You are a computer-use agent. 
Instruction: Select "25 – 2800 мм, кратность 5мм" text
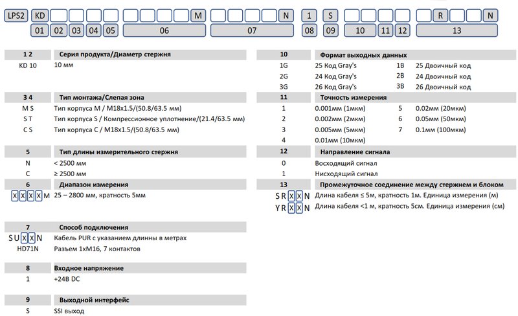pyautogui.click(x=100, y=196)
